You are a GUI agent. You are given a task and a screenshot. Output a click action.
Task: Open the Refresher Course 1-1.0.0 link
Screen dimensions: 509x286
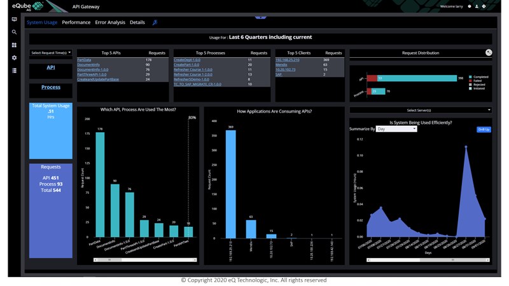(193, 69)
